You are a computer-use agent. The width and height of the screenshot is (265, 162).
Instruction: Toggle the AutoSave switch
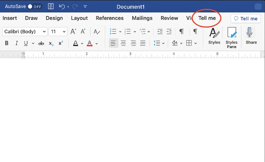(35, 7)
